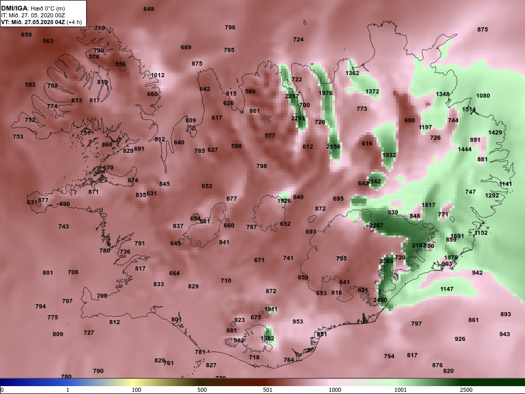This screenshot has width=525, height=394.
Task: Click the 1429 value
Action: tap(495, 132)
